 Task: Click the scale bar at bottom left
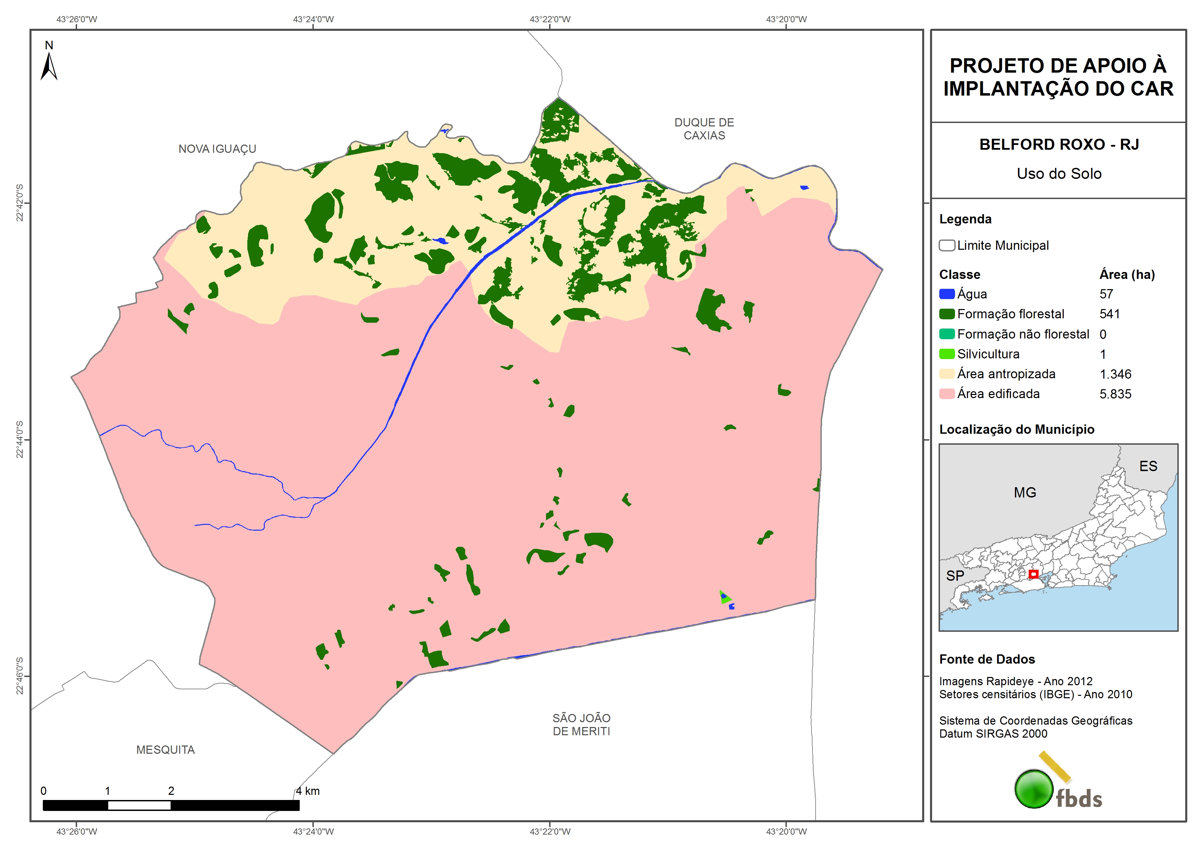pos(171,805)
